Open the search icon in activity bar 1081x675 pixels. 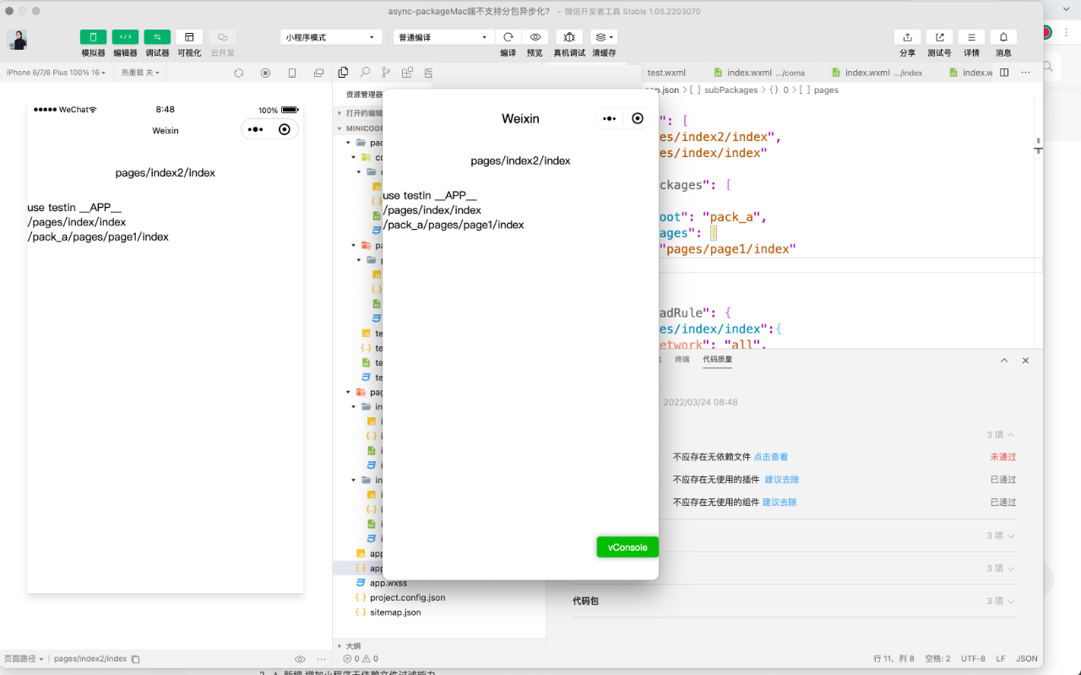(365, 73)
